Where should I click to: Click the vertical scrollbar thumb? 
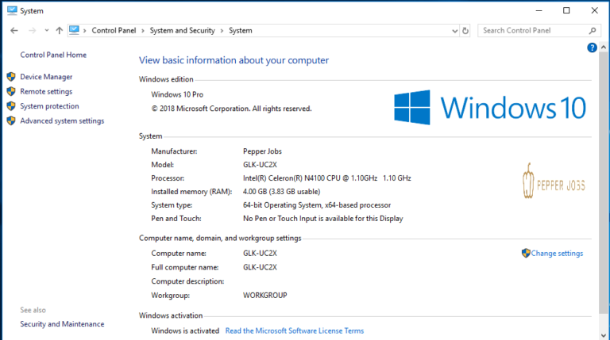604,182
